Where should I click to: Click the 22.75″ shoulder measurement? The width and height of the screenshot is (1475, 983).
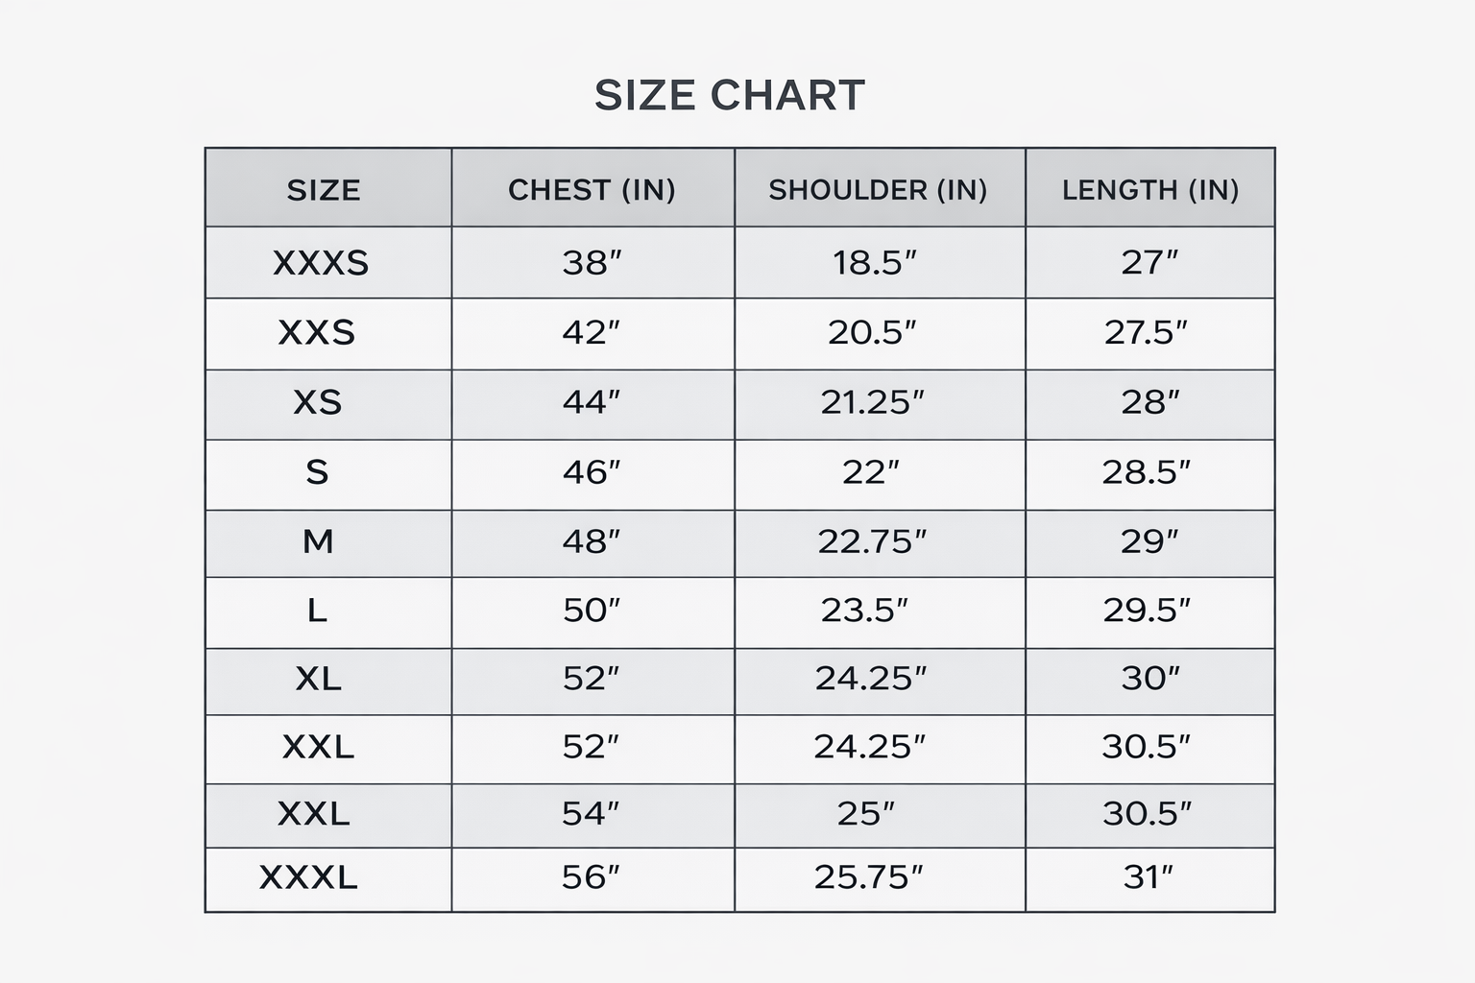[x=872, y=542]
